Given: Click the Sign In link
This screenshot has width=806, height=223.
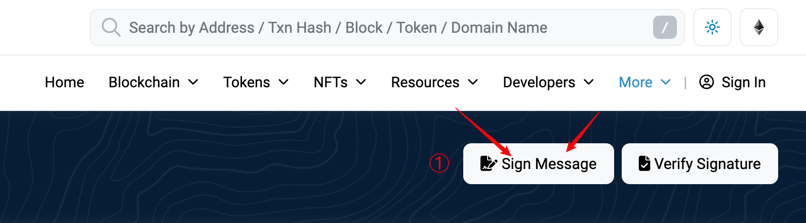Looking at the screenshot, I should pyautogui.click(x=743, y=82).
